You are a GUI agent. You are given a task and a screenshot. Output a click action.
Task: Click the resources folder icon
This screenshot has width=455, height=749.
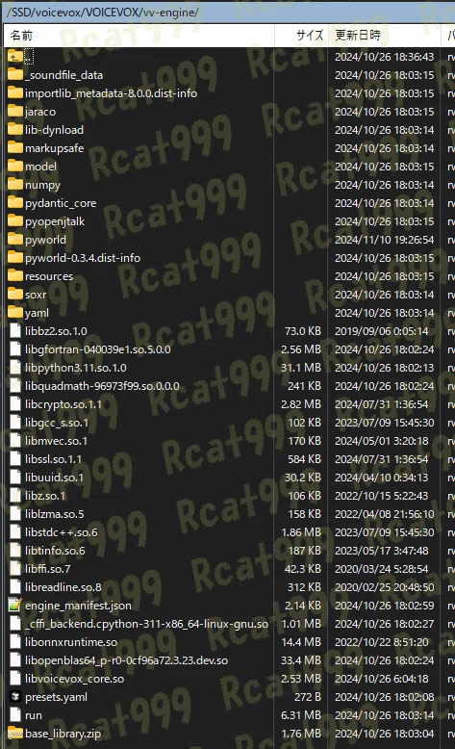click(x=15, y=276)
